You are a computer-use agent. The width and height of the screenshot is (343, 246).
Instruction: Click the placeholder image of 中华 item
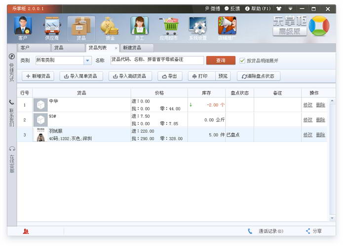tap(40, 105)
